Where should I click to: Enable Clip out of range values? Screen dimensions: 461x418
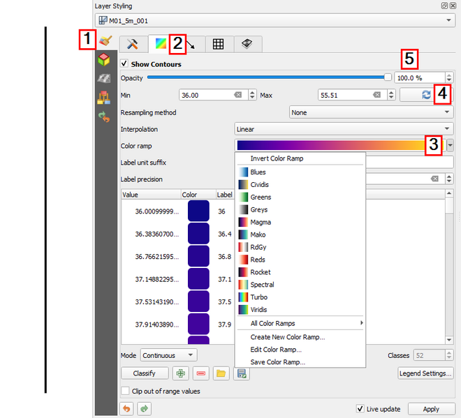point(126,391)
